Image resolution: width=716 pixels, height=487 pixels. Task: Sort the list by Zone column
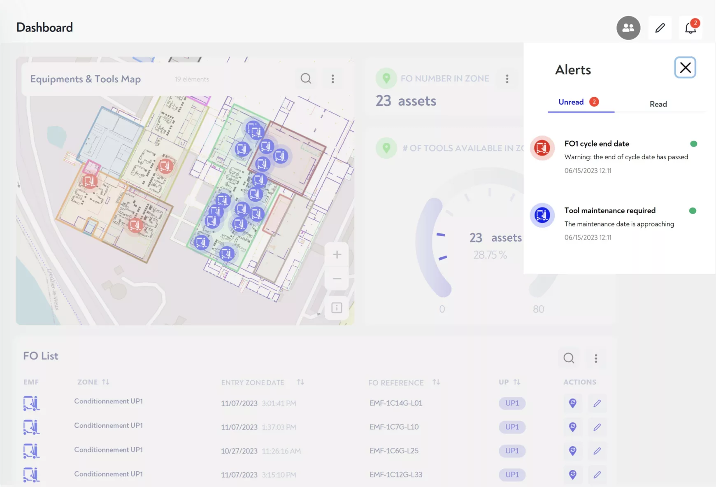106,382
